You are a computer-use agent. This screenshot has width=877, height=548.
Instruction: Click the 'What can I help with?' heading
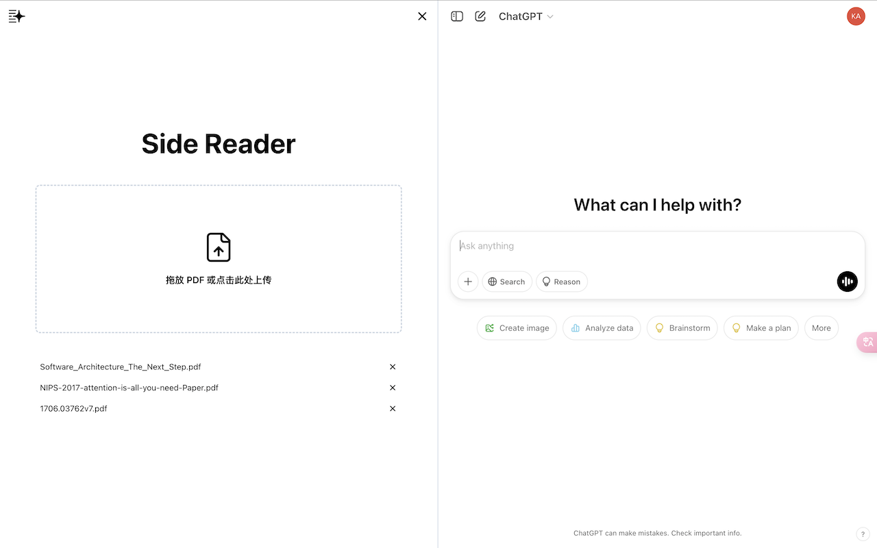(x=658, y=205)
